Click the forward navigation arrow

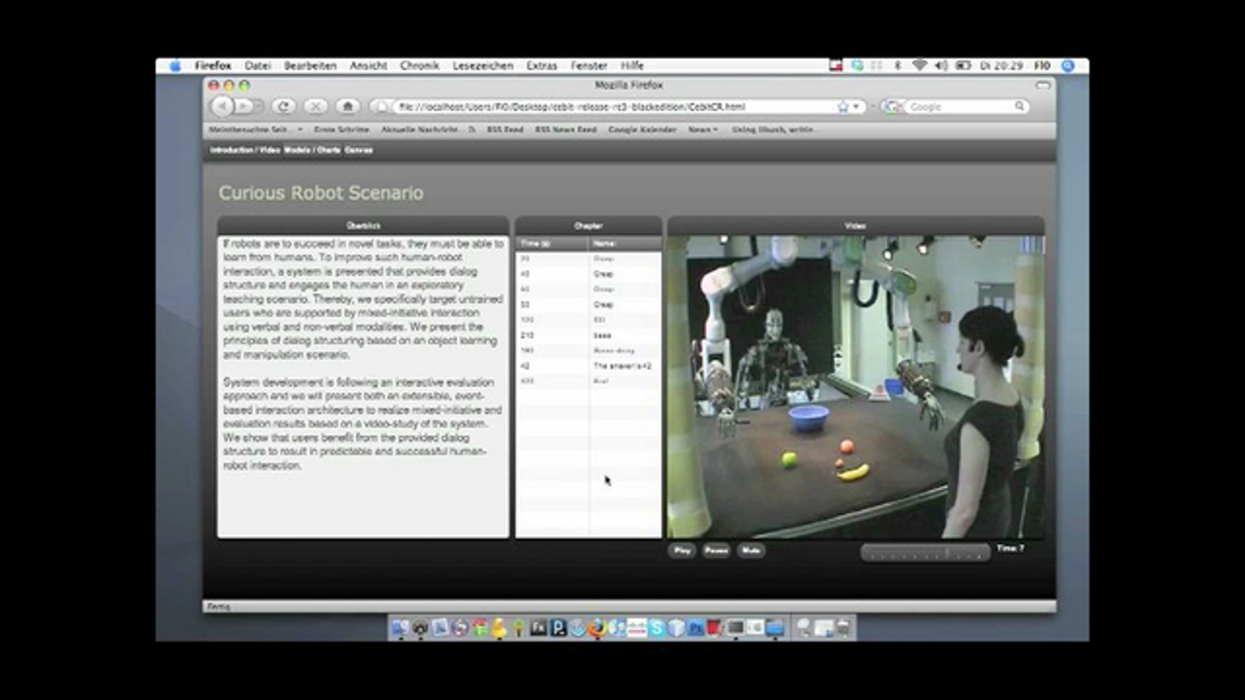point(243,106)
